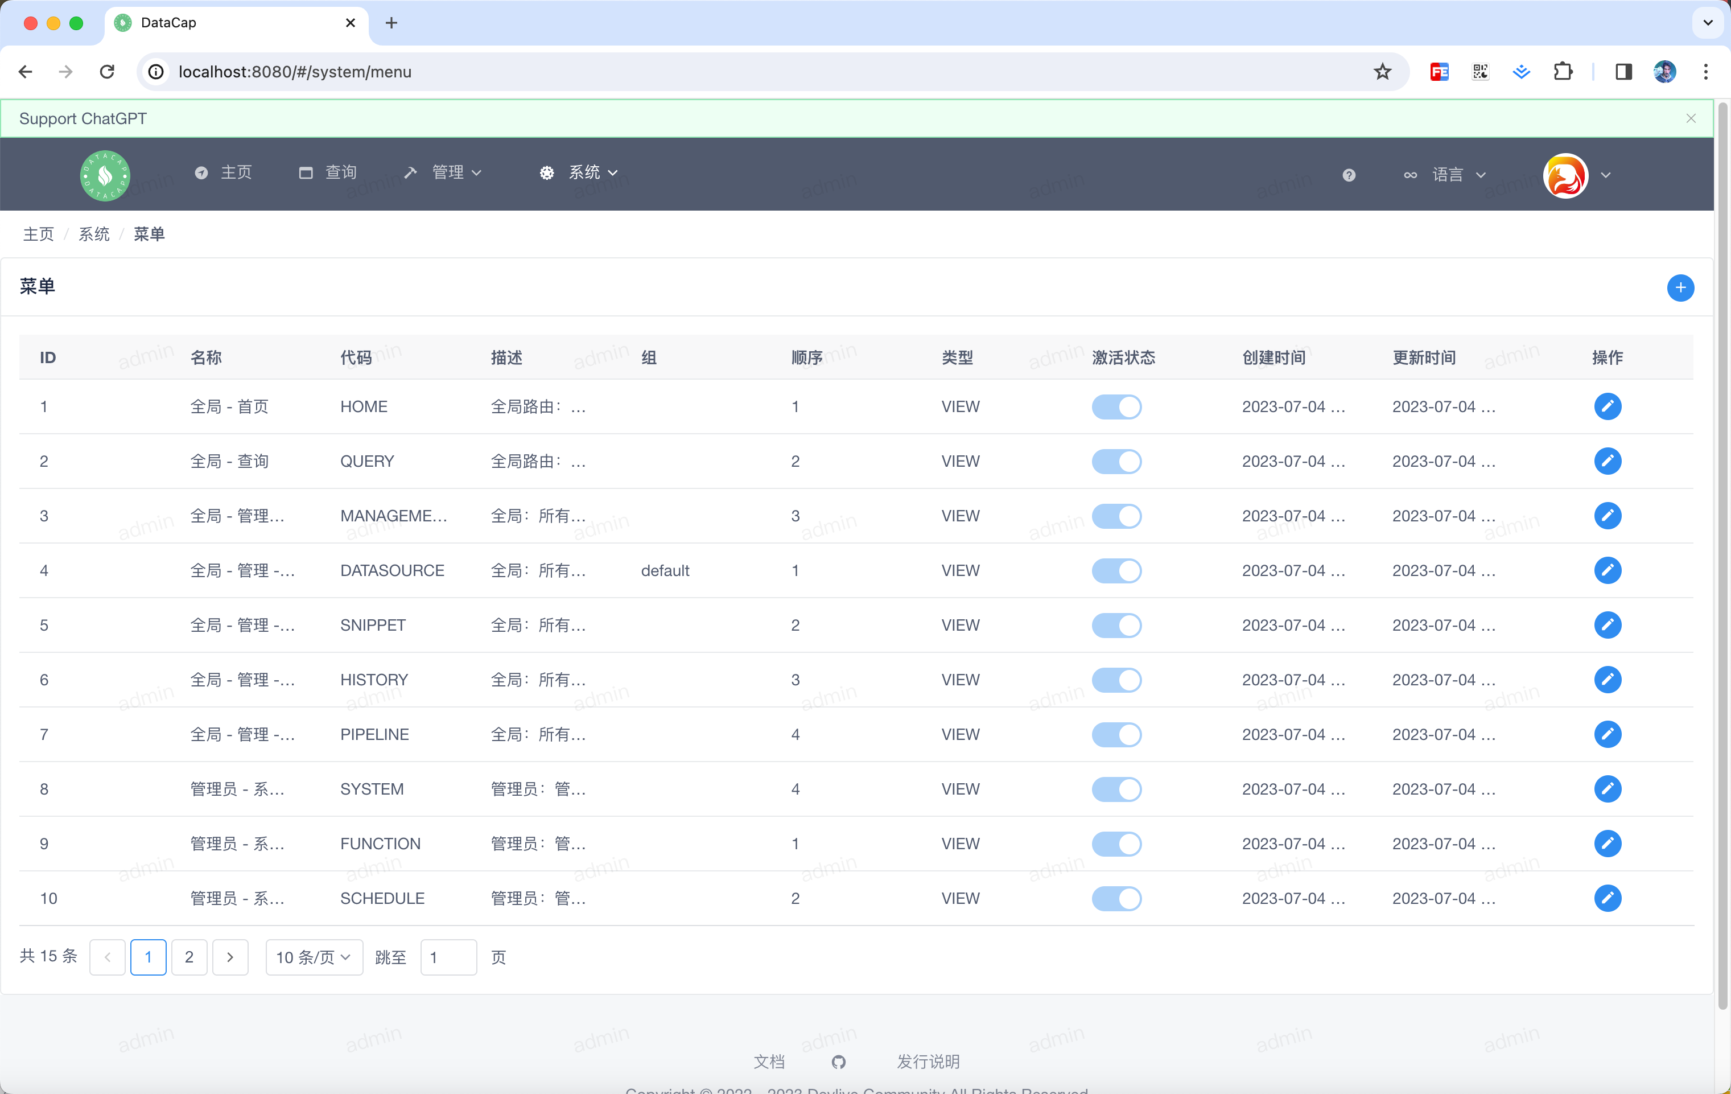
Task: Click the DataCap logo
Action: (105, 175)
